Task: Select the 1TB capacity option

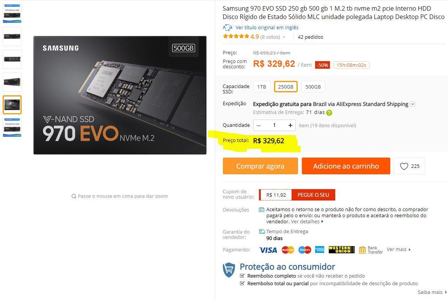Action: pyautogui.click(x=262, y=87)
